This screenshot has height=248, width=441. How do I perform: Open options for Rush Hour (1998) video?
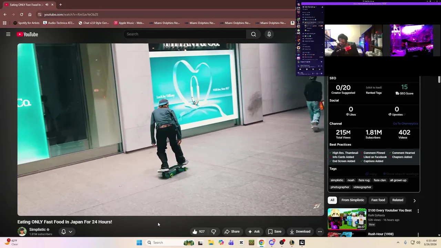[x=418, y=235]
